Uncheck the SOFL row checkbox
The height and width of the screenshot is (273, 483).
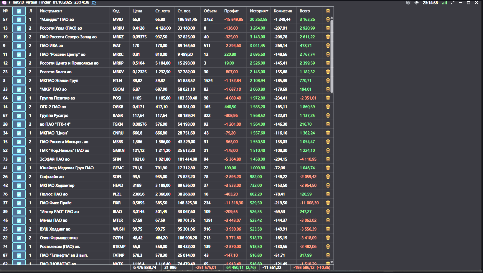pos(19,177)
